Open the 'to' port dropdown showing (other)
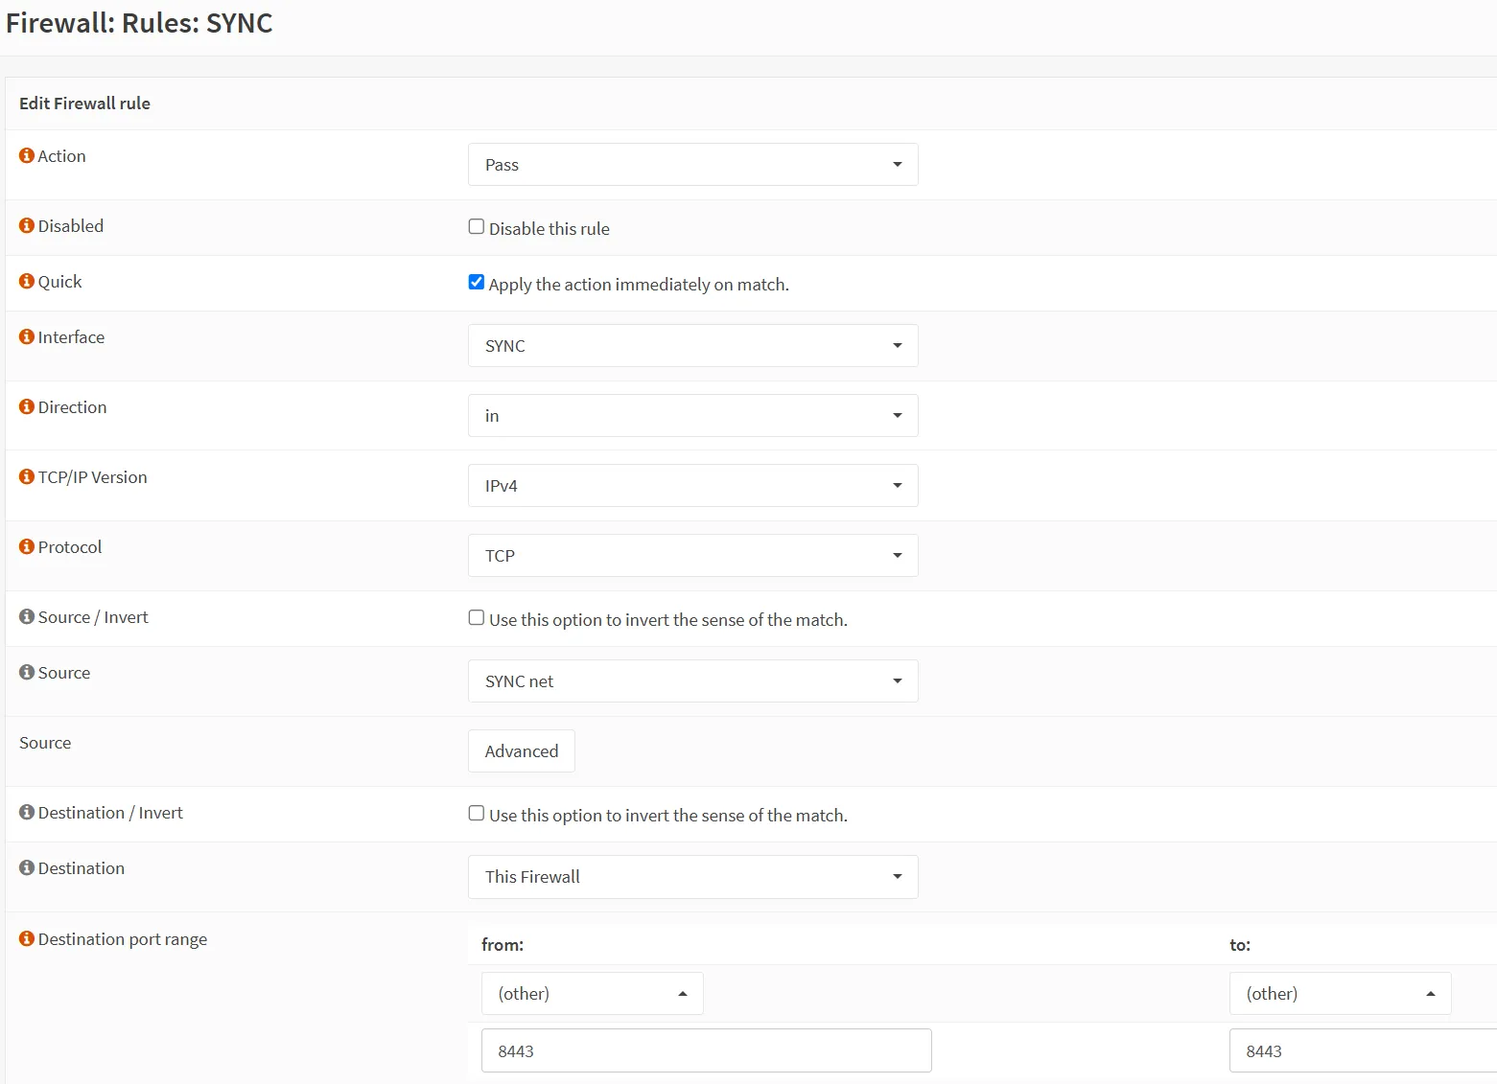The height and width of the screenshot is (1084, 1497). point(1340,993)
